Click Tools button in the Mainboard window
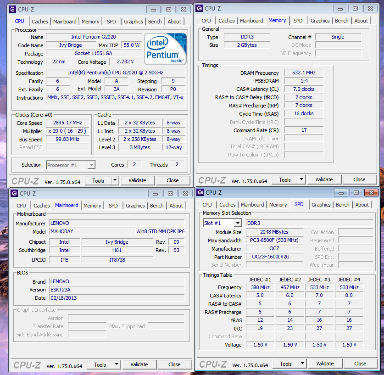Image resolution: width=384 pixels, height=375 pixels. tap(100, 365)
